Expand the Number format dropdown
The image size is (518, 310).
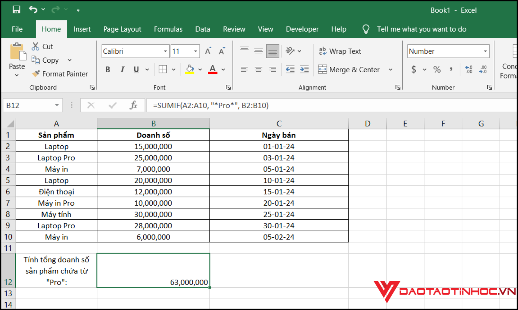point(485,51)
